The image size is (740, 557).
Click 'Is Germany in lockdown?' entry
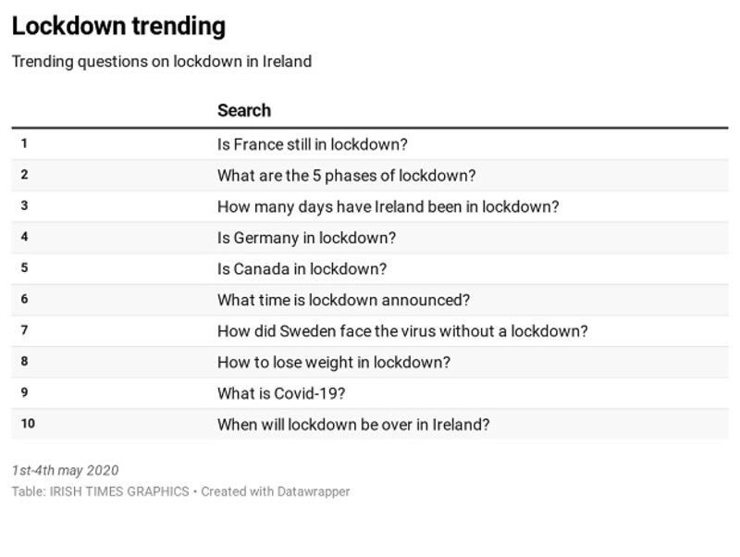[306, 238]
